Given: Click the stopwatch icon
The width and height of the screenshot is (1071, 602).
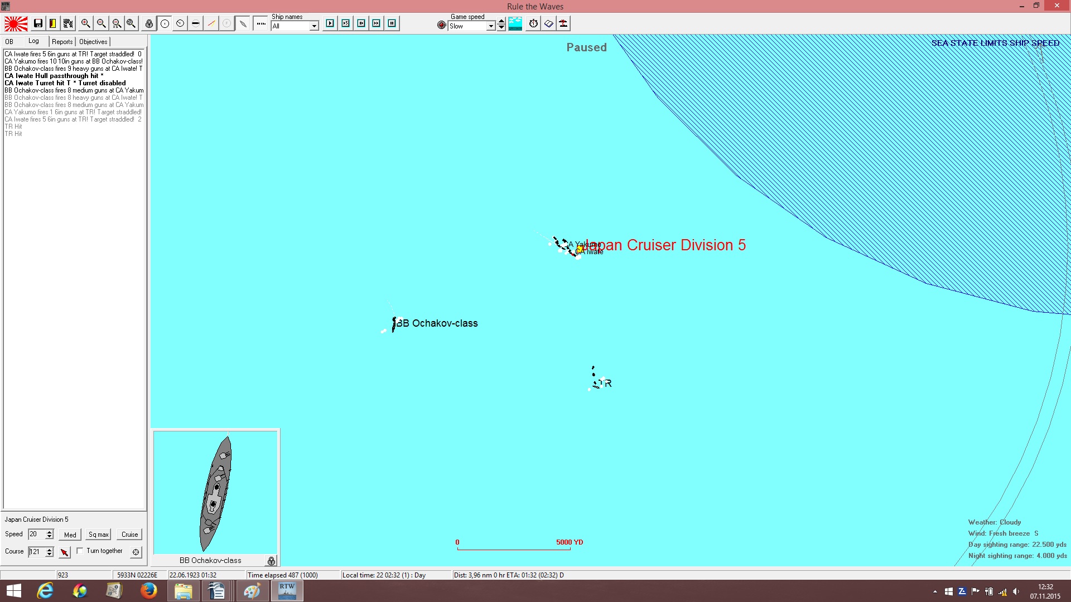Looking at the screenshot, I should tap(534, 23).
